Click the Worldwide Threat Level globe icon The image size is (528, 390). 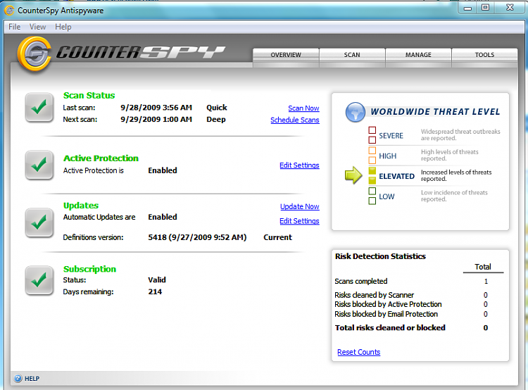(x=356, y=112)
